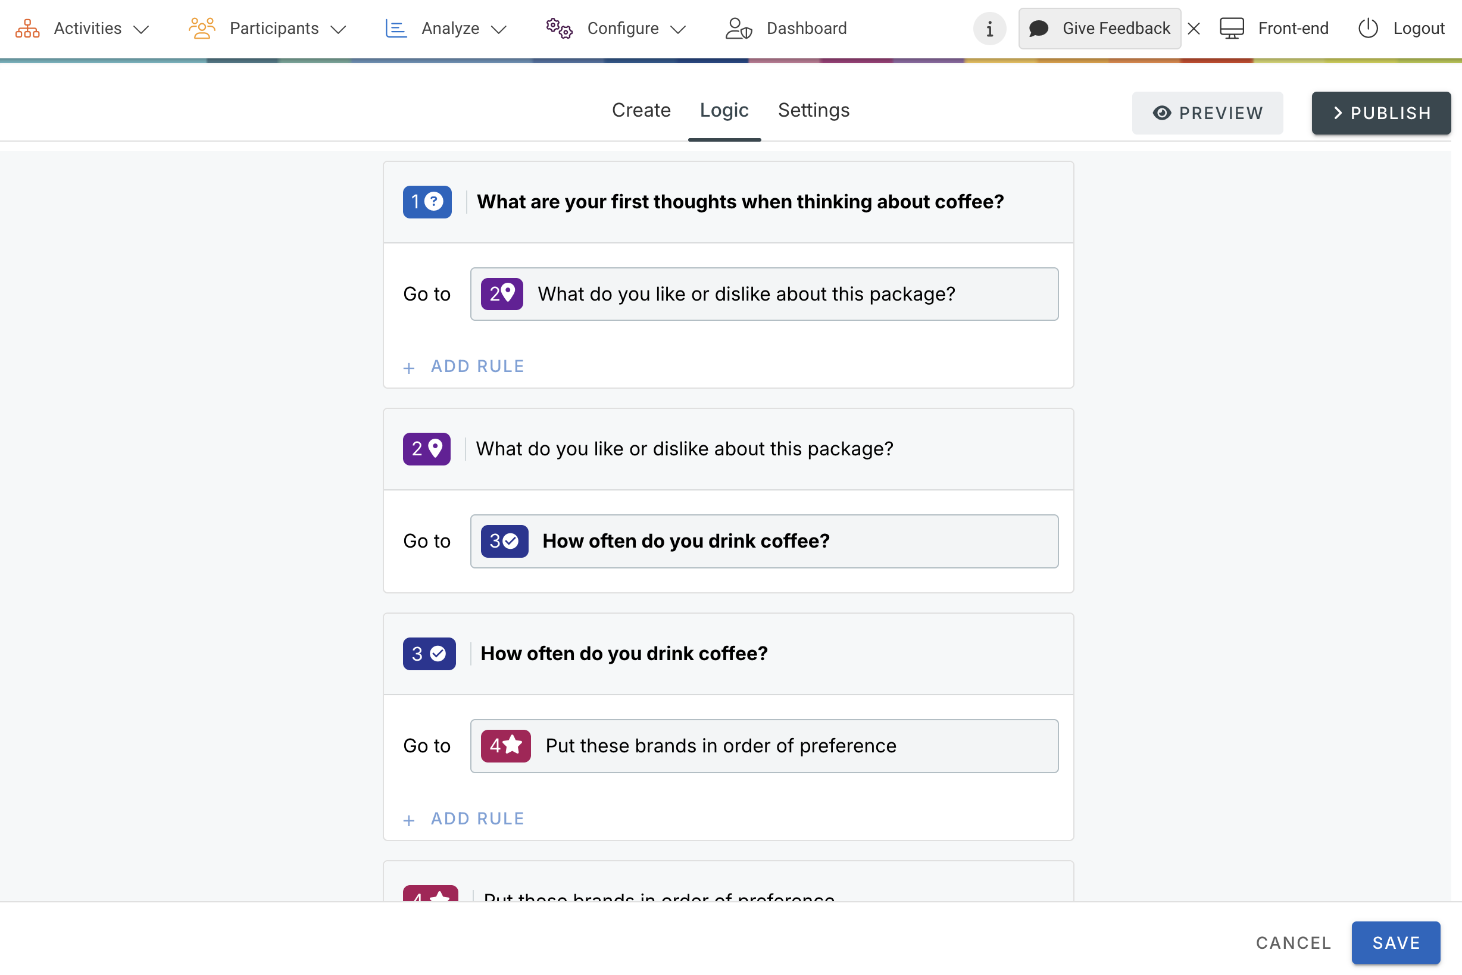Click the Participants people icon
Viewport: 1462px width, 975px height.
coord(201,29)
